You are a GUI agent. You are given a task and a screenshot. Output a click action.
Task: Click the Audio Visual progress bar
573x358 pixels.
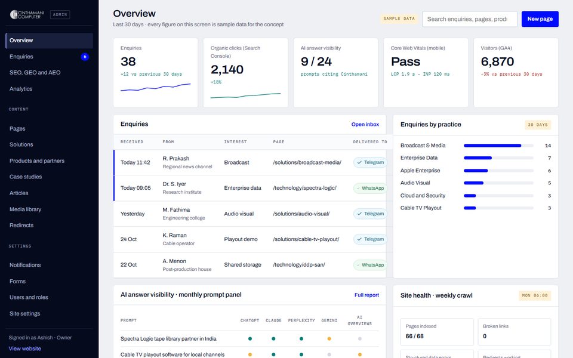point(498,183)
